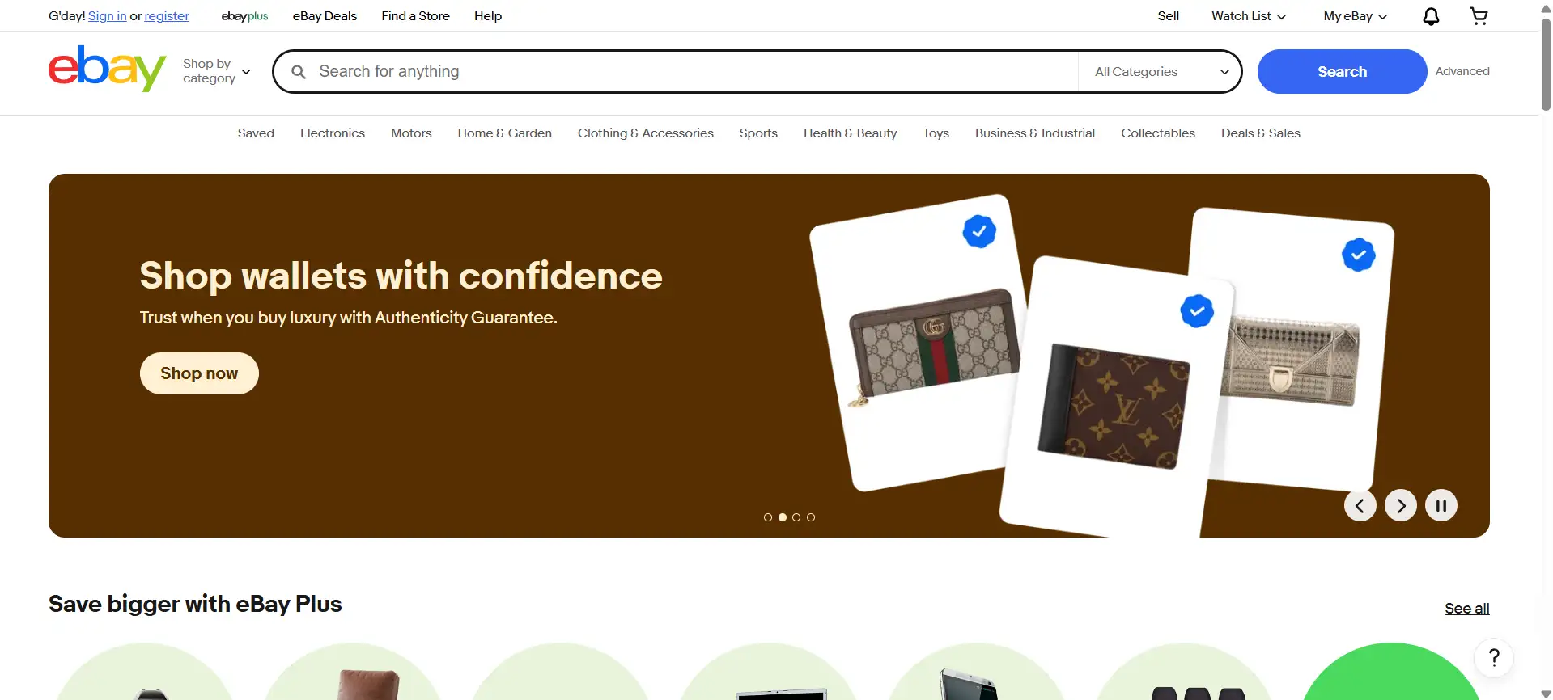Screen dimensions: 1553x700
Task: Open the Sports category
Action: click(x=758, y=133)
